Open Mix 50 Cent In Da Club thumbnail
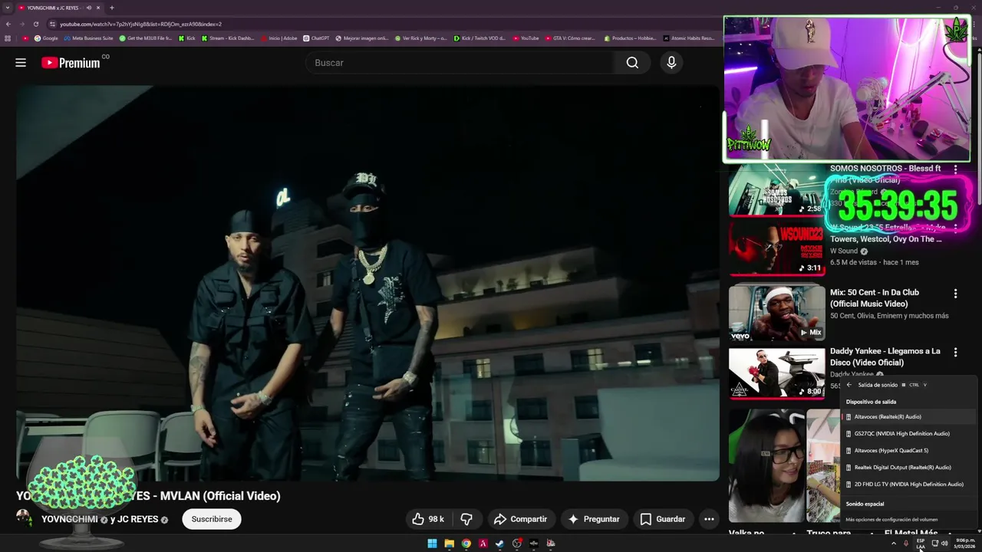 (776, 312)
